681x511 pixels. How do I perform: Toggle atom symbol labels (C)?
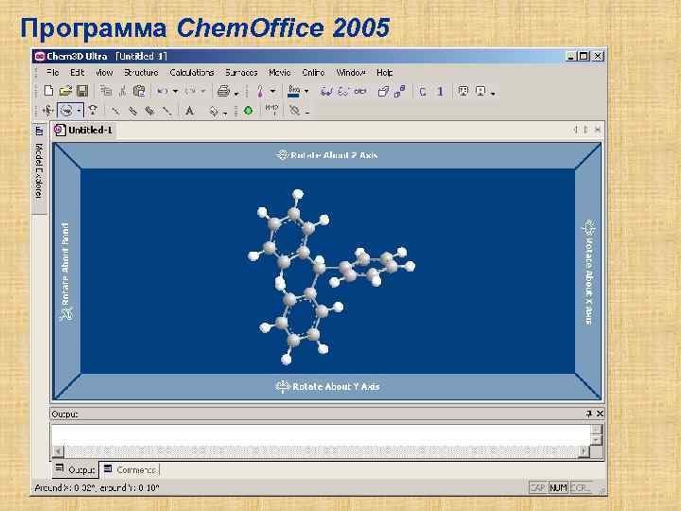tap(423, 91)
